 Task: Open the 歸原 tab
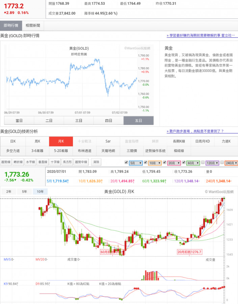[x=155, y=141]
